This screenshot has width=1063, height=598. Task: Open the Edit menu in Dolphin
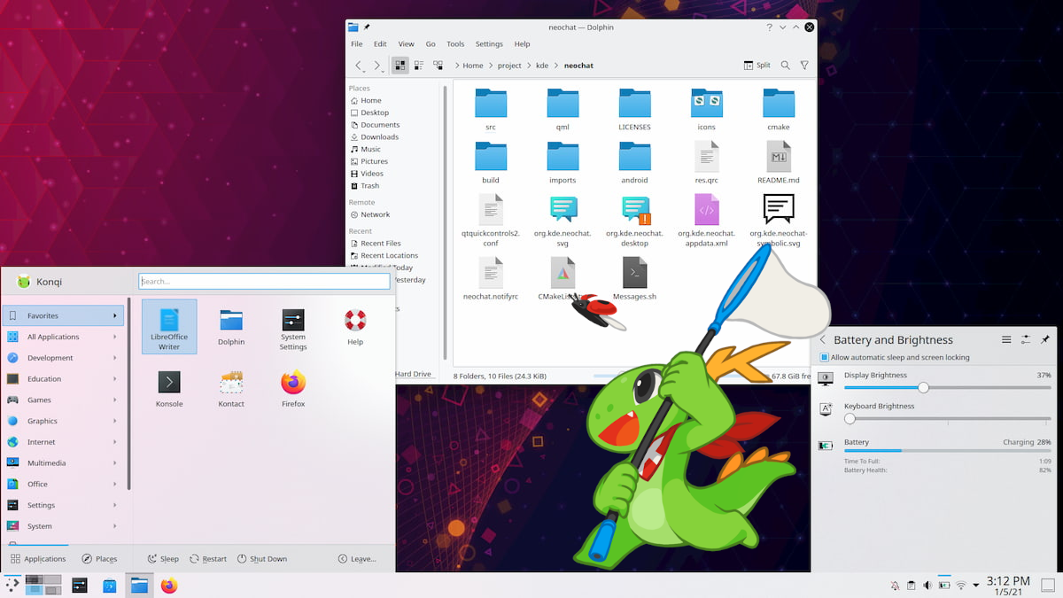pyautogui.click(x=380, y=43)
